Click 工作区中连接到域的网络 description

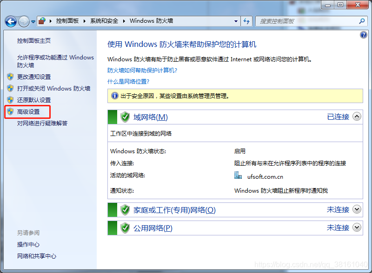click(141, 133)
